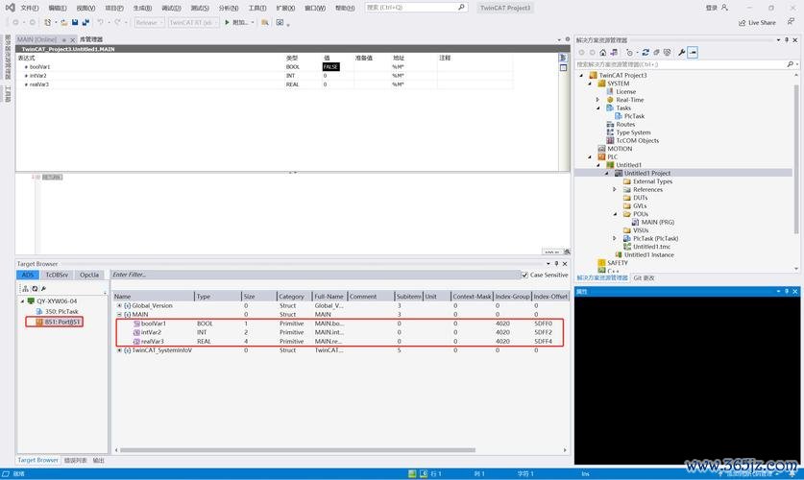Viewport: 804px width, 480px height.
Task: Collapse the MAIN symbol row in Target Browser
Action: pyautogui.click(x=119, y=315)
